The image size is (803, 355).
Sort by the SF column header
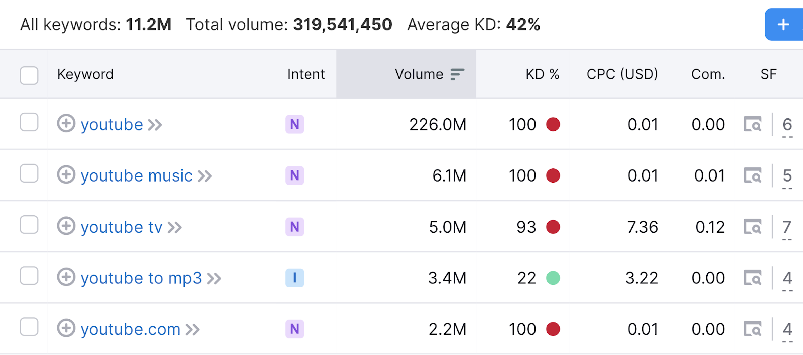point(769,74)
